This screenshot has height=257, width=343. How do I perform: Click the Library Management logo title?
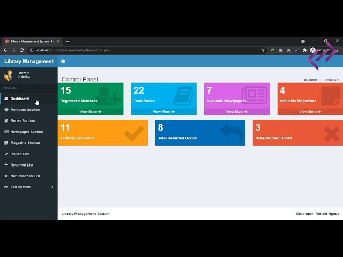29,62
